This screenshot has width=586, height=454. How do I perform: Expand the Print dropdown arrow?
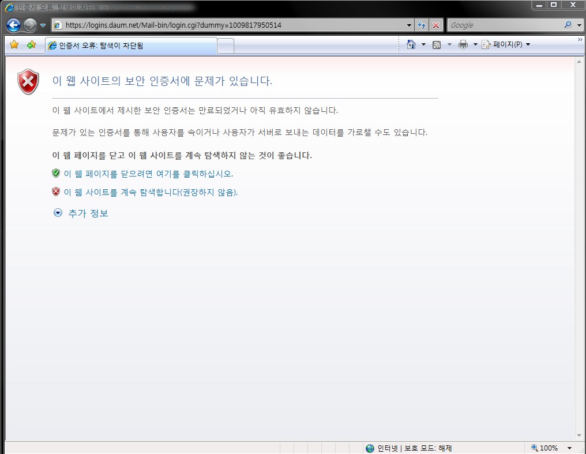(475, 44)
